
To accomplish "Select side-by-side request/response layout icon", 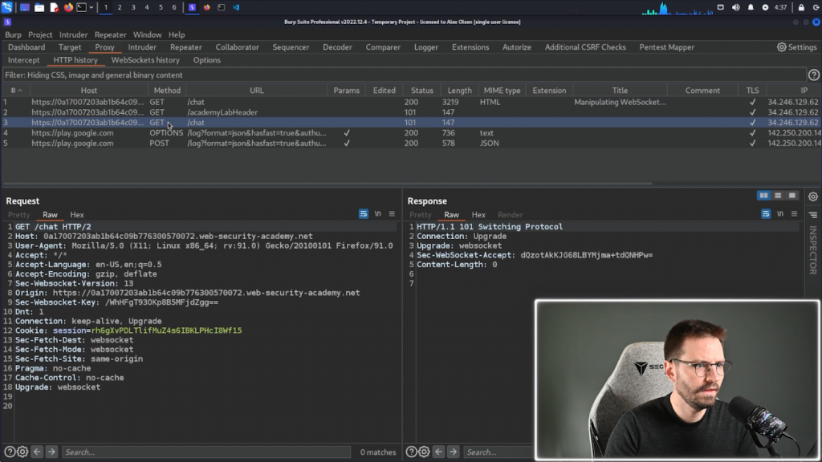I will (763, 196).
